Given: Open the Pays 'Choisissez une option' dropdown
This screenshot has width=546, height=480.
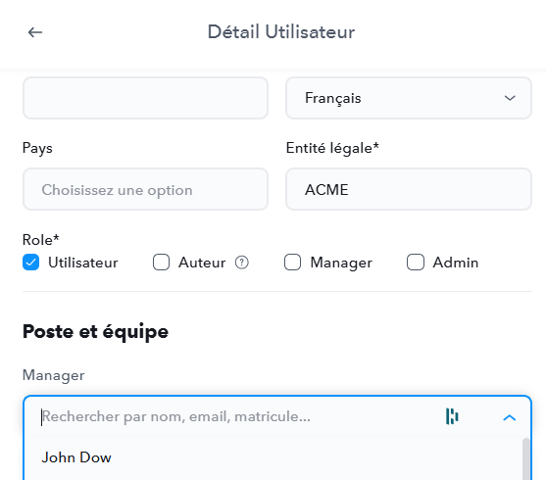Looking at the screenshot, I should click(x=145, y=189).
